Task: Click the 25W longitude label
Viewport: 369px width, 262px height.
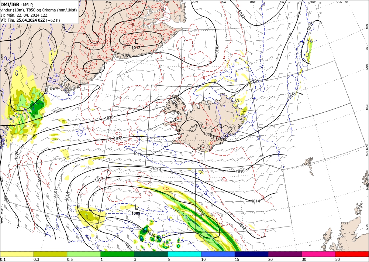Action: point(166,2)
